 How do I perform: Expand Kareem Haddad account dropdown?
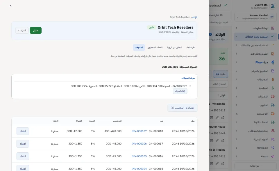coord(237,17)
